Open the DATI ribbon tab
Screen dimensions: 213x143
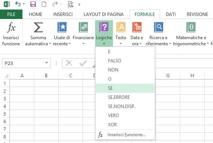click(x=171, y=14)
